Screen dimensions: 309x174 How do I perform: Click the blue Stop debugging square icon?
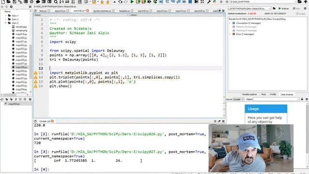pyautogui.click(x=190, y=2)
